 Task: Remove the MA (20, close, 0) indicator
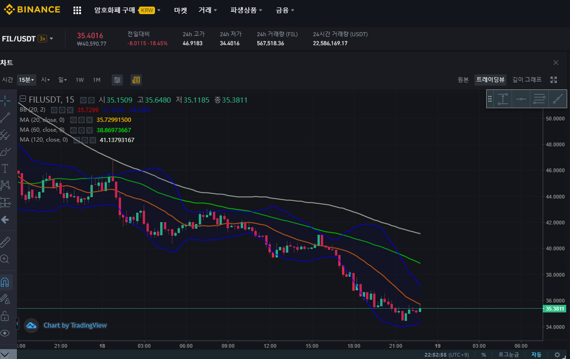(89, 120)
